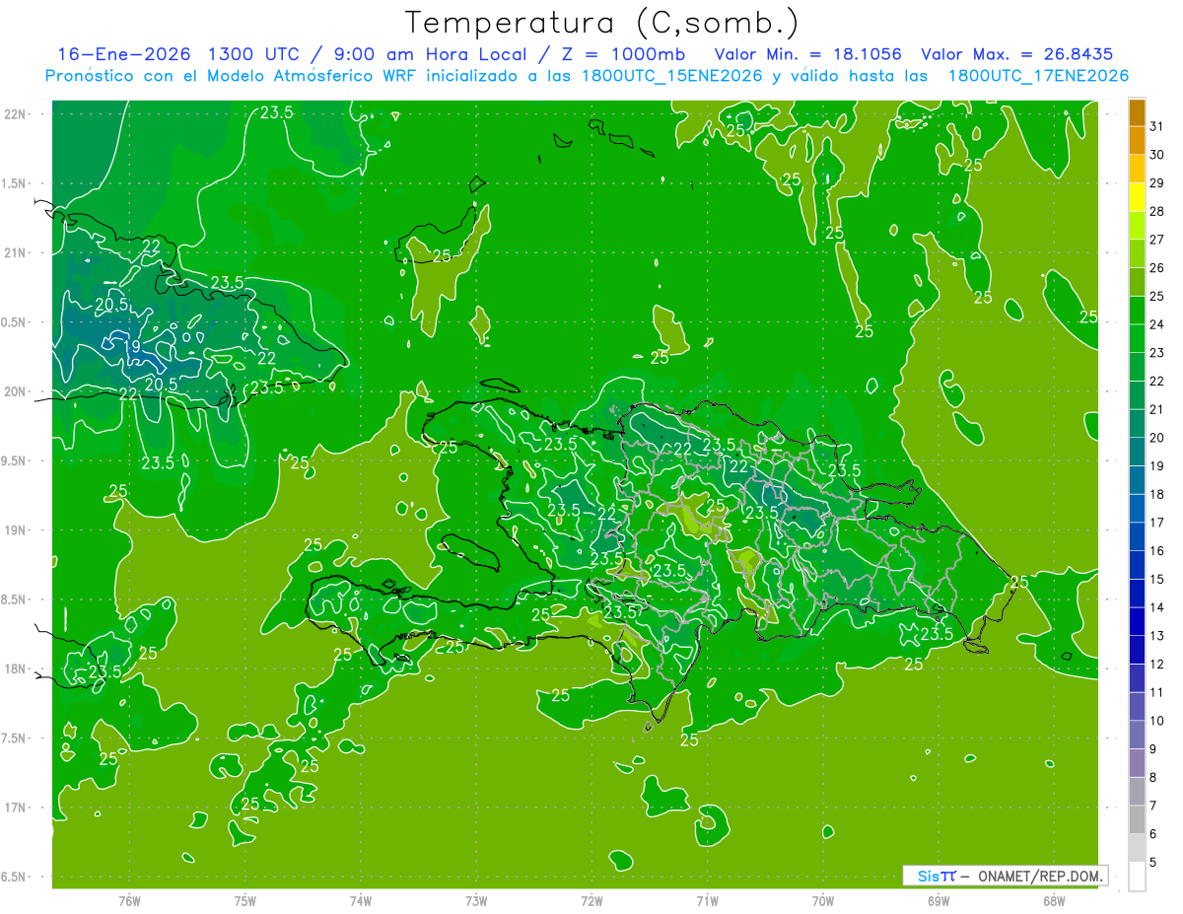Screen dimensions: 1183x914
Task: Click the '21N' latitude axis label
Action: pos(15,252)
